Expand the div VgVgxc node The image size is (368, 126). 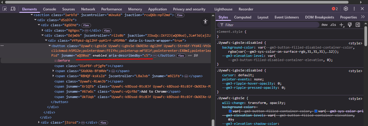pyautogui.click(x=43, y=30)
